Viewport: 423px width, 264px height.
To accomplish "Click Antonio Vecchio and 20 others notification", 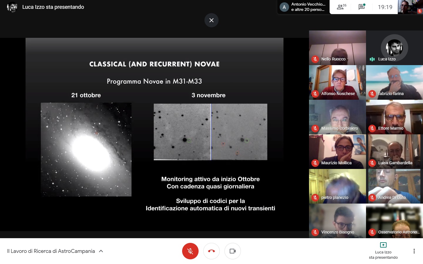I will coord(303,7).
